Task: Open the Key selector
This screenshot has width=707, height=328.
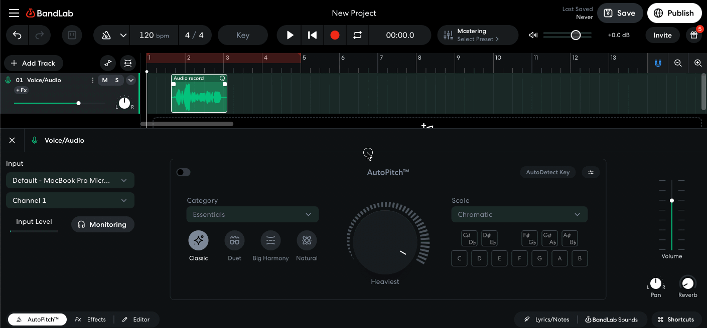Action: tap(243, 35)
